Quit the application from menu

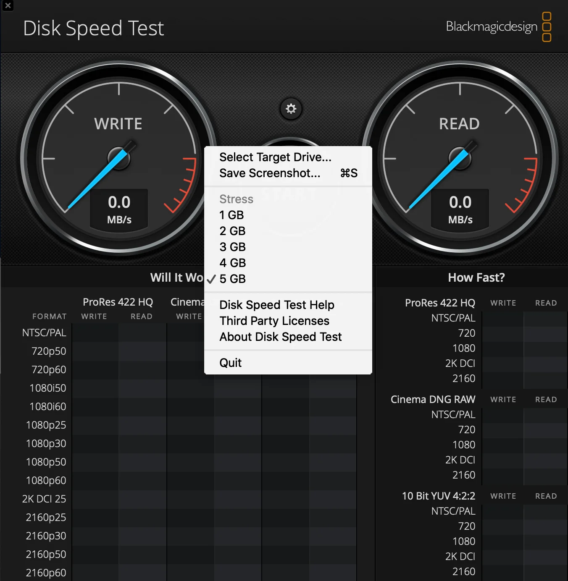click(x=230, y=363)
